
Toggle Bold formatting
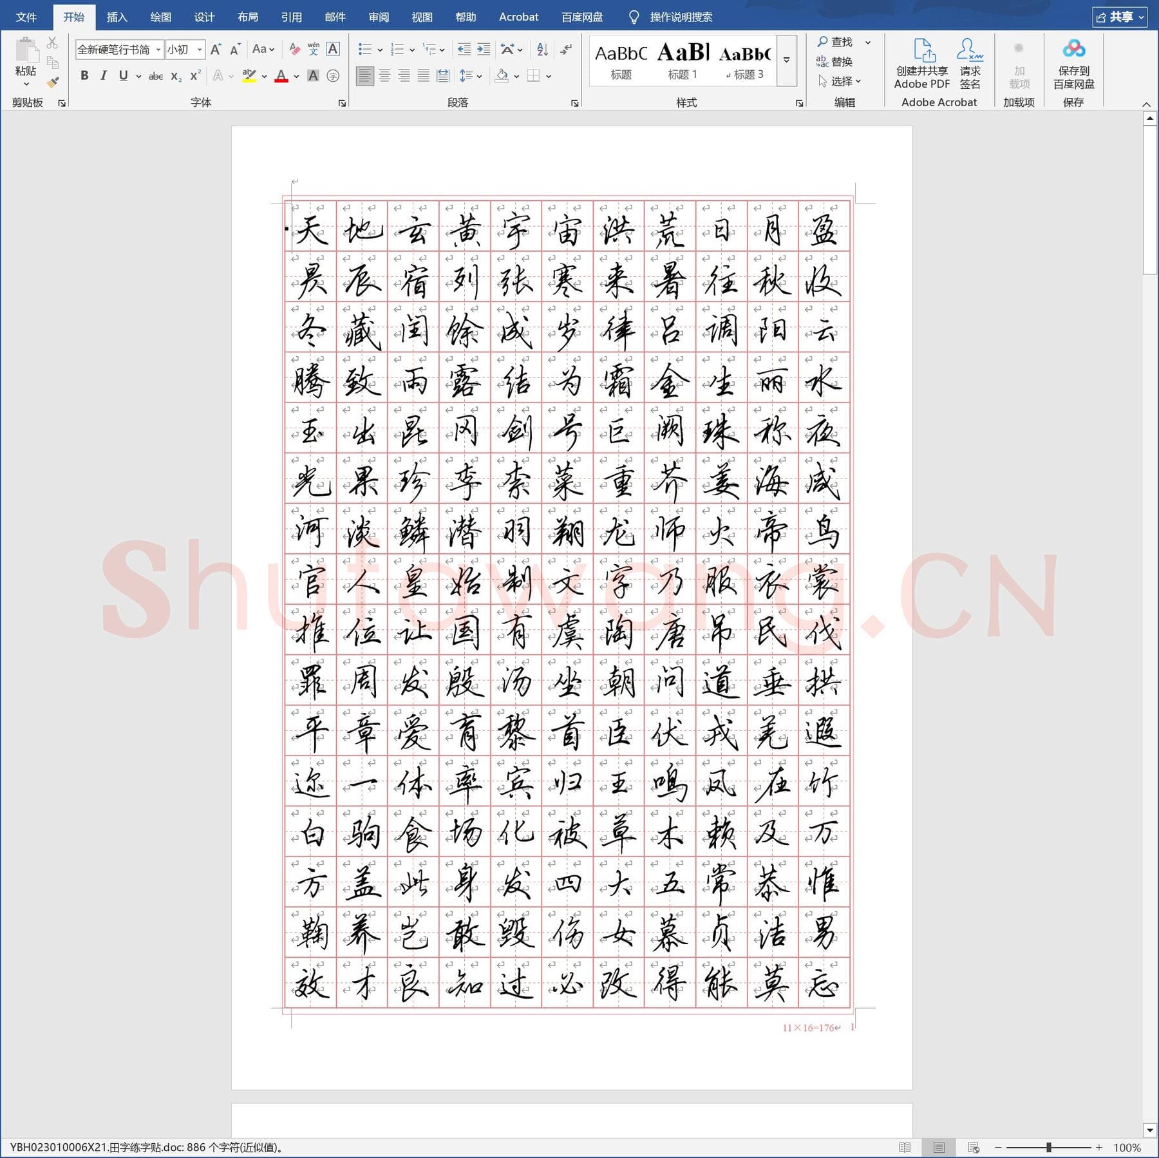pos(84,76)
